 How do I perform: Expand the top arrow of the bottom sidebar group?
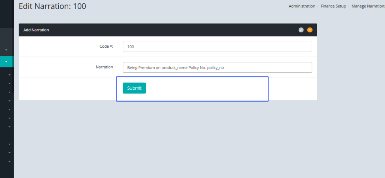(9, 144)
